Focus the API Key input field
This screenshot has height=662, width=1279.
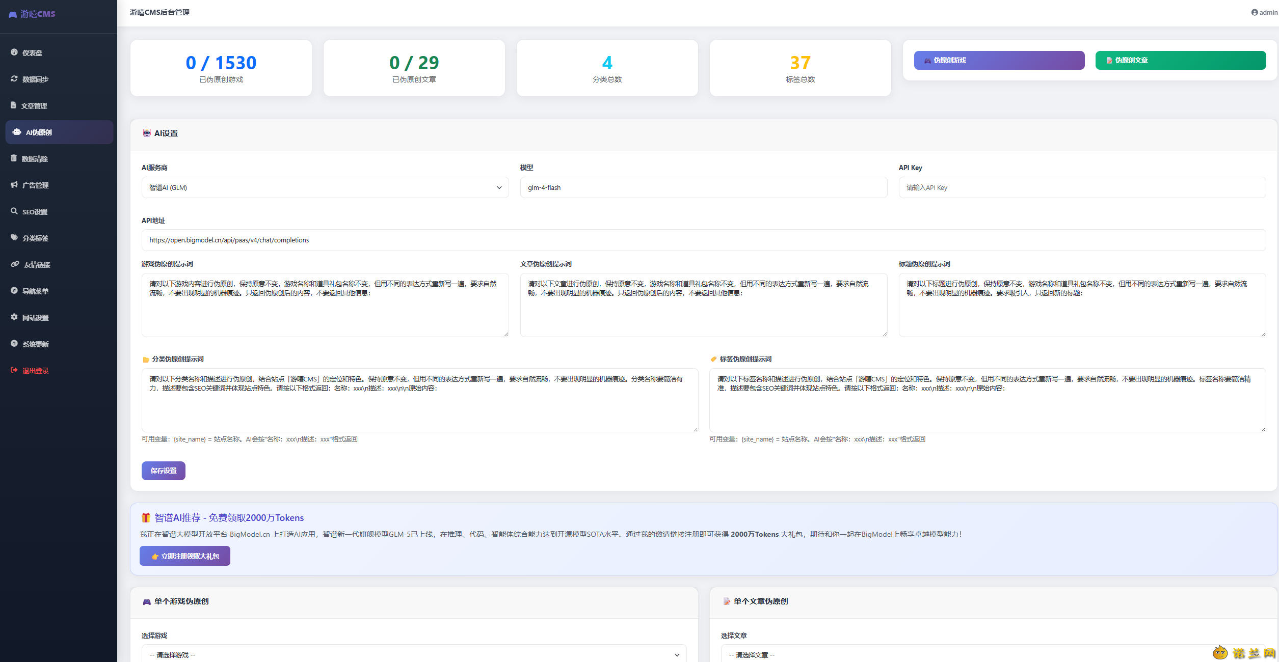[x=1082, y=187]
